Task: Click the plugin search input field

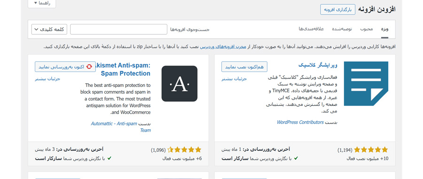Action: [119, 30]
